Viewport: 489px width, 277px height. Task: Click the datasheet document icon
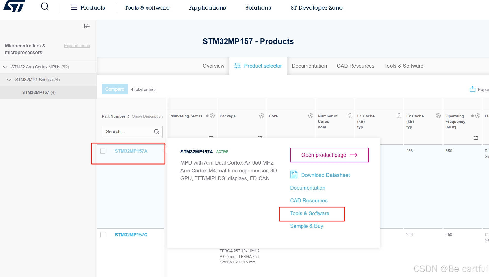[294, 175]
